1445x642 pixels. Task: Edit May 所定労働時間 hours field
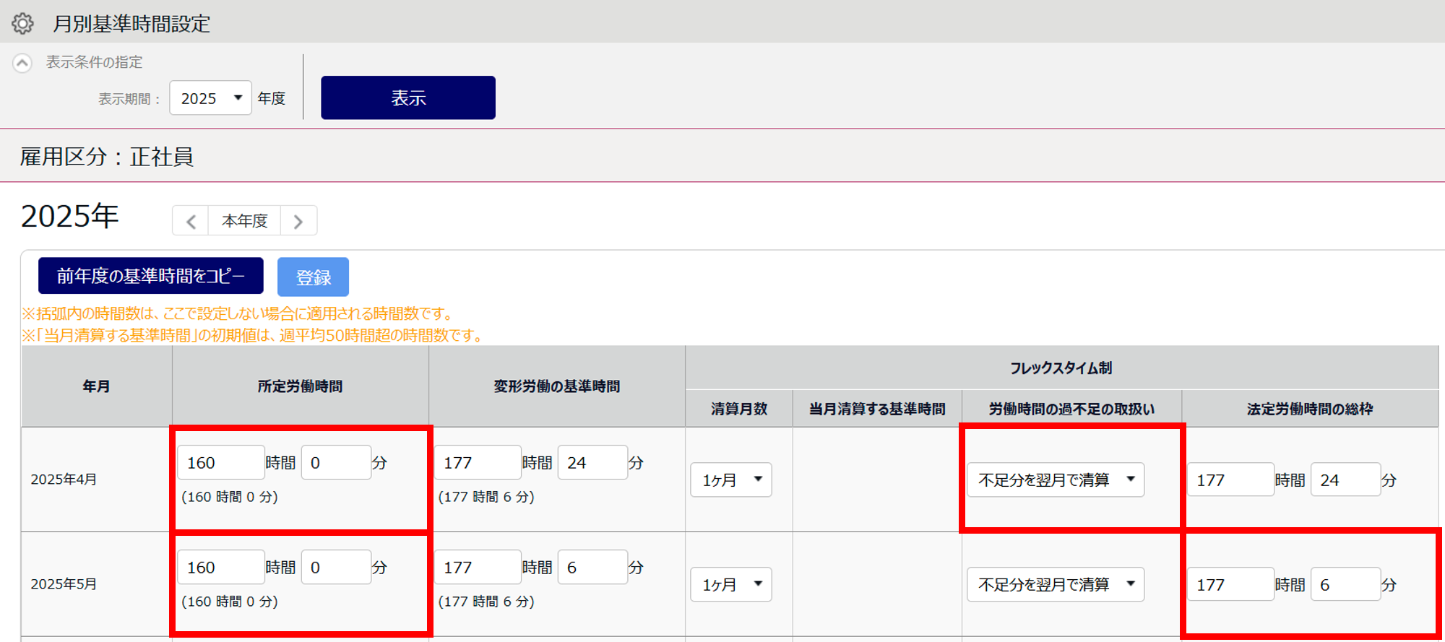coord(220,568)
